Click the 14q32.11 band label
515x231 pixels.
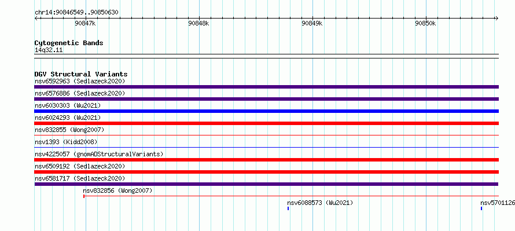pyautogui.click(x=49, y=50)
